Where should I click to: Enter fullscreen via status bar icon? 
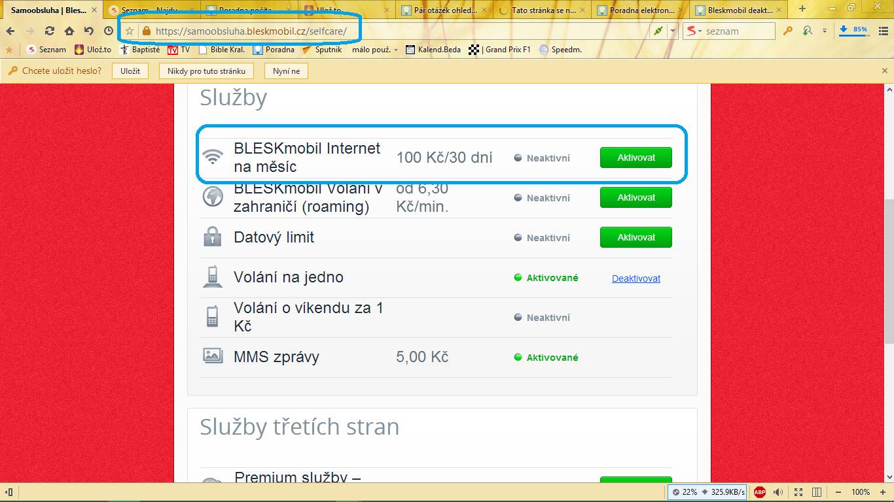click(x=798, y=492)
